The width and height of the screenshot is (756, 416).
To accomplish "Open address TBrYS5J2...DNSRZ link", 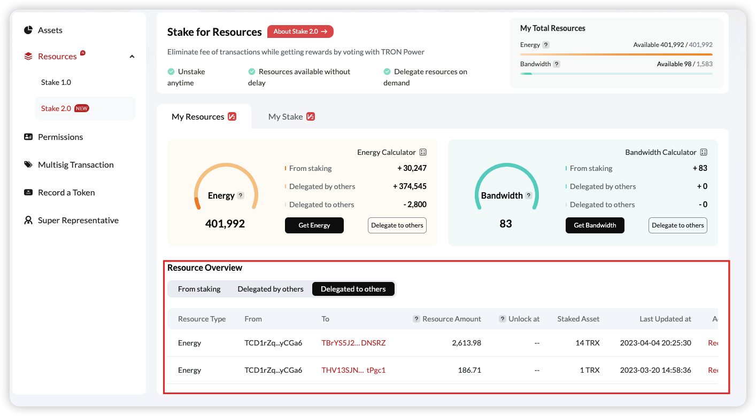I will tap(353, 343).
